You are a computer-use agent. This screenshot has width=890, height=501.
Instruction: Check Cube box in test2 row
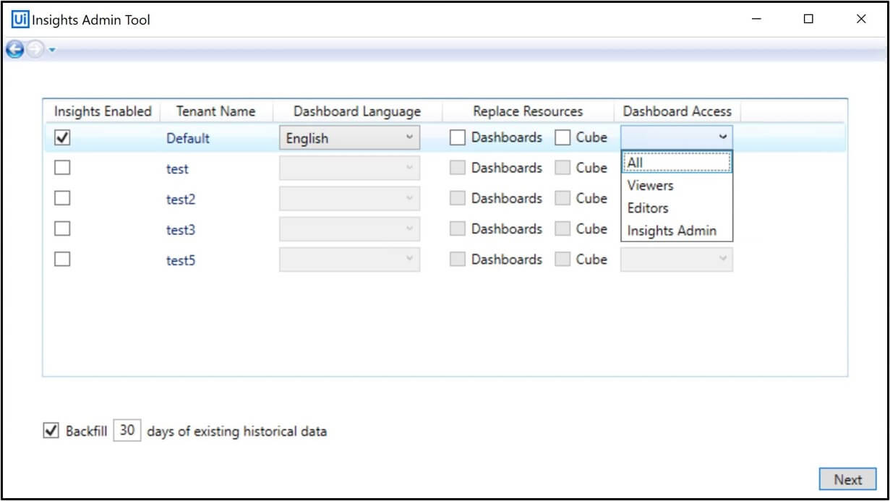562,198
